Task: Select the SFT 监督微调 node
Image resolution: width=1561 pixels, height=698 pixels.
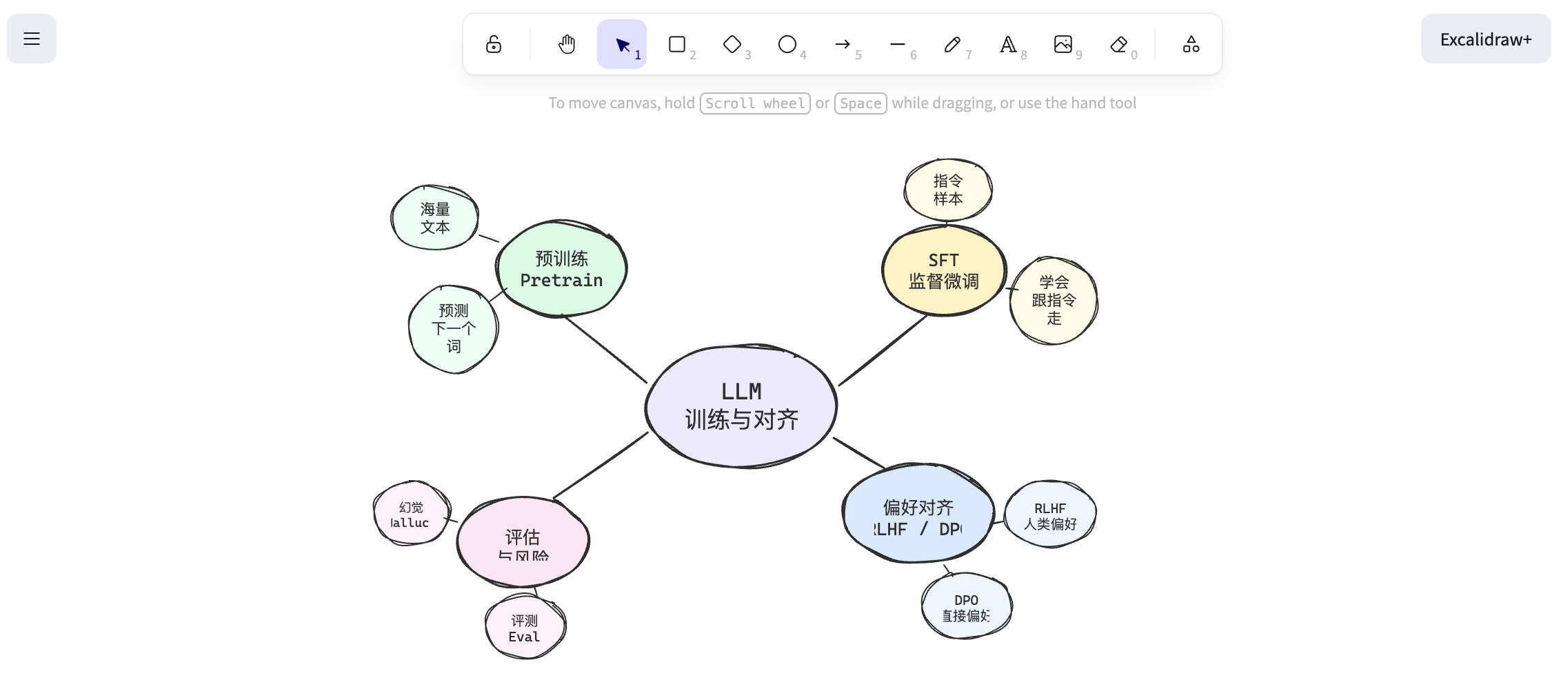Action: click(x=944, y=270)
